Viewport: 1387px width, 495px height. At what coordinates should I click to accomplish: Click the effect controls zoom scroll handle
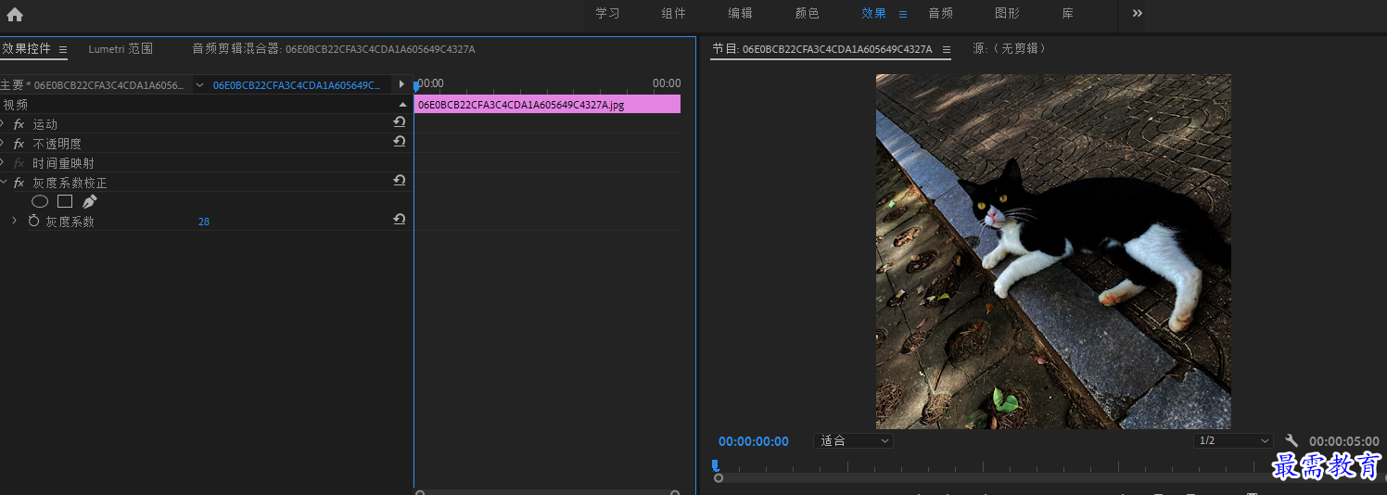(x=419, y=493)
